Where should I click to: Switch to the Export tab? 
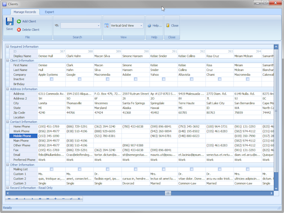(49, 12)
